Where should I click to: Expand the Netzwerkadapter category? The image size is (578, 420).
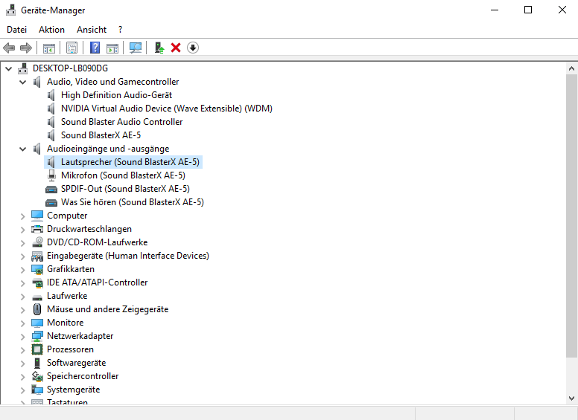pyautogui.click(x=23, y=337)
